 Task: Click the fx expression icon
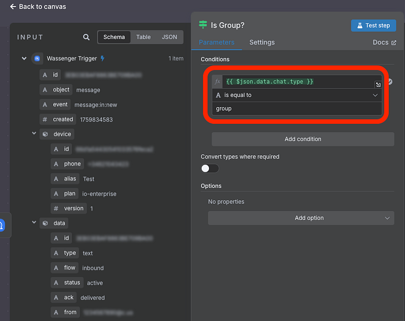[218, 81]
